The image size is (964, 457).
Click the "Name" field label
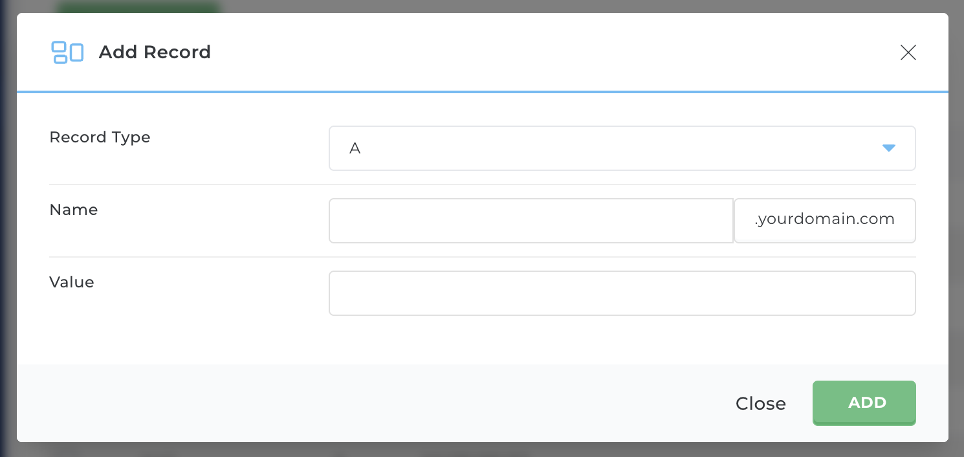click(74, 210)
